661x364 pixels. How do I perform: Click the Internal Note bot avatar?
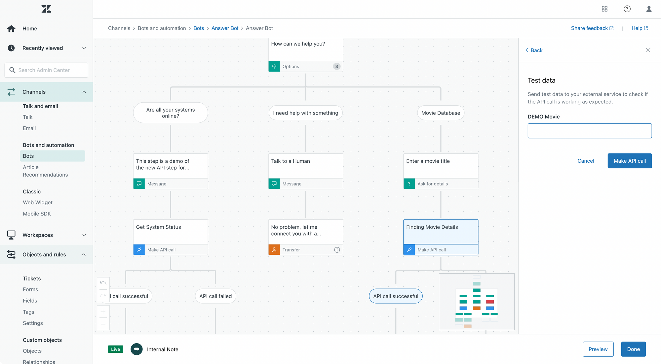tap(136, 349)
